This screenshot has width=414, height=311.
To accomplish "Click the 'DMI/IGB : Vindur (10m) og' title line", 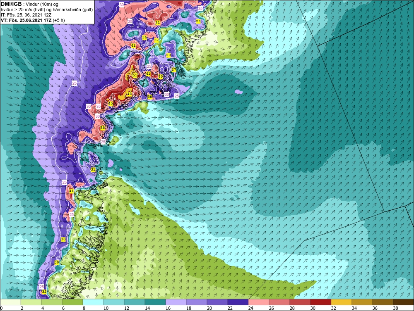I will tap(30, 4).
